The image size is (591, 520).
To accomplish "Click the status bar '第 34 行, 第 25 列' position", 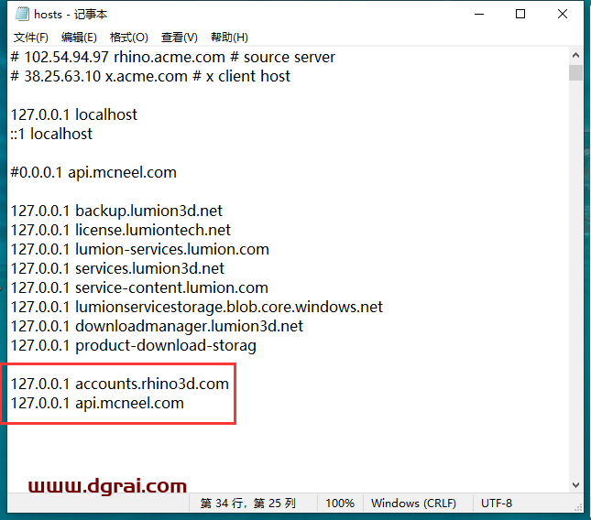I will [x=248, y=503].
